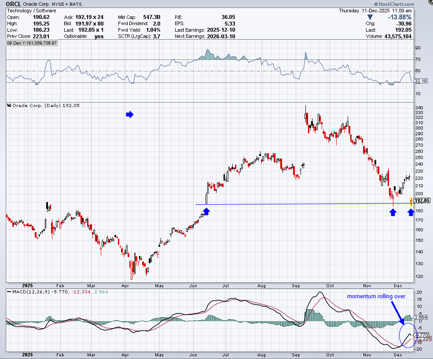Click the candlestick icon beside "Oracle Corp. (Daily)"
The image size is (433, 359).
tap(9, 105)
